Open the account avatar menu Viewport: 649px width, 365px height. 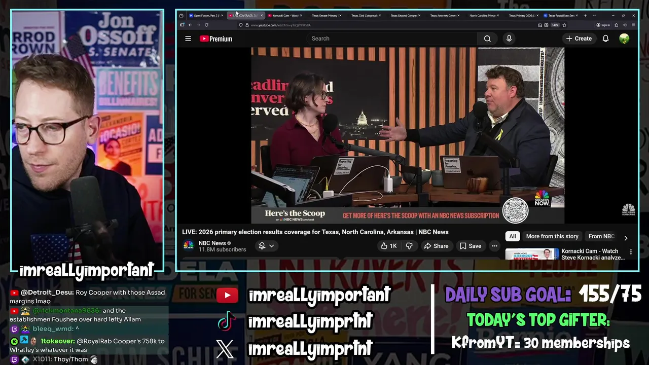(x=624, y=39)
